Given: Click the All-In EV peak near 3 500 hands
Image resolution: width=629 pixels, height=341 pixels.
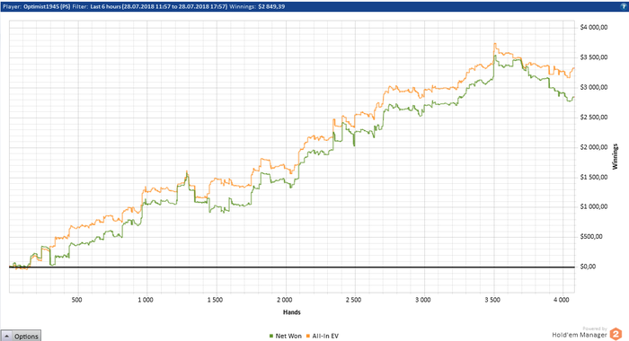Looking at the screenshot, I should [494, 44].
